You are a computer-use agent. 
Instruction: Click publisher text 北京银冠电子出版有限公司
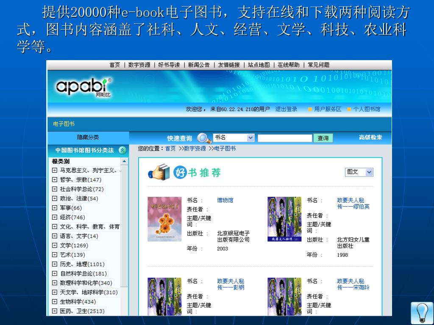[x=234, y=237]
